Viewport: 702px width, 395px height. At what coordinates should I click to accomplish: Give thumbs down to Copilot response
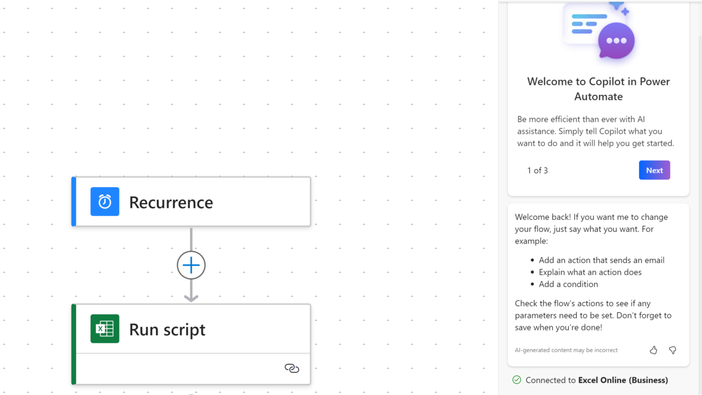pos(672,350)
